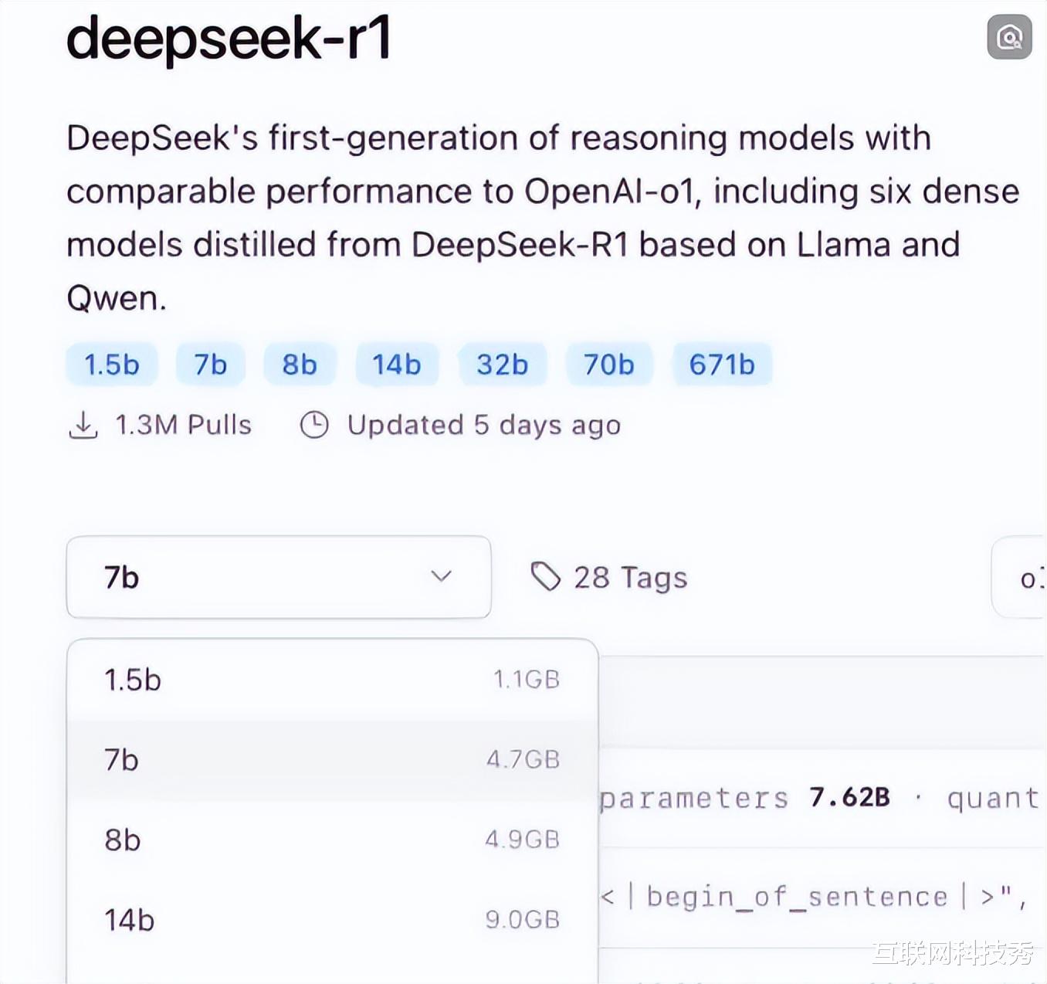The image size is (1047, 984).
Task: Click the 7b tag pill
Action: click(x=210, y=365)
